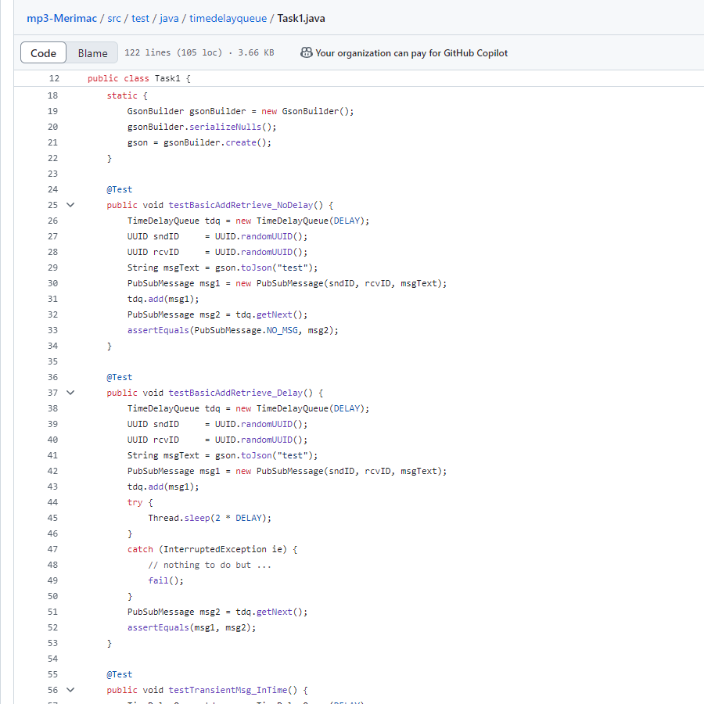The image size is (704, 704).
Task: Open the test folder breadcrumb
Action: (140, 19)
